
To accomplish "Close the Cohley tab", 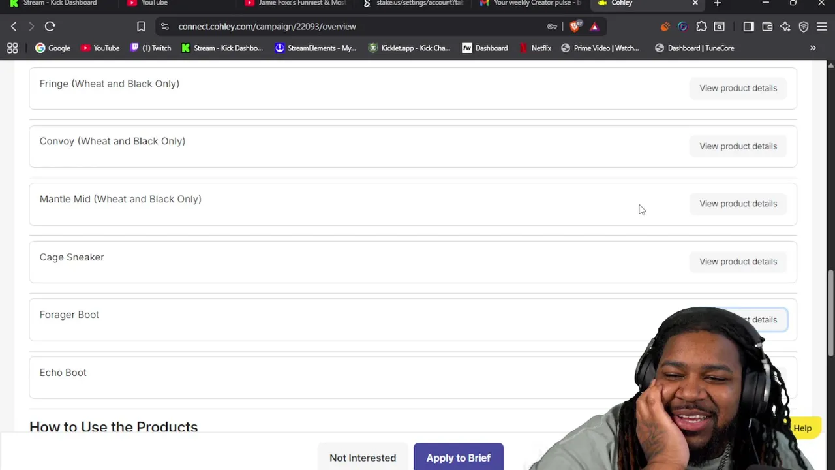I will coord(695,3).
